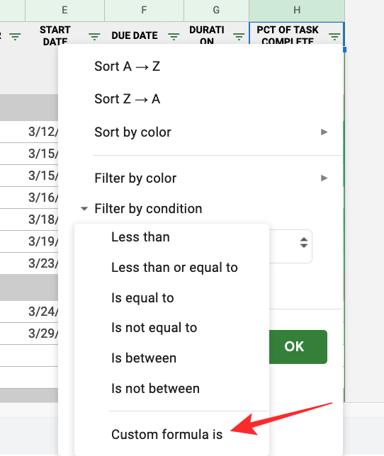Open filter icon in START DATE header
The image size is (384, 456).
point(94,36)
